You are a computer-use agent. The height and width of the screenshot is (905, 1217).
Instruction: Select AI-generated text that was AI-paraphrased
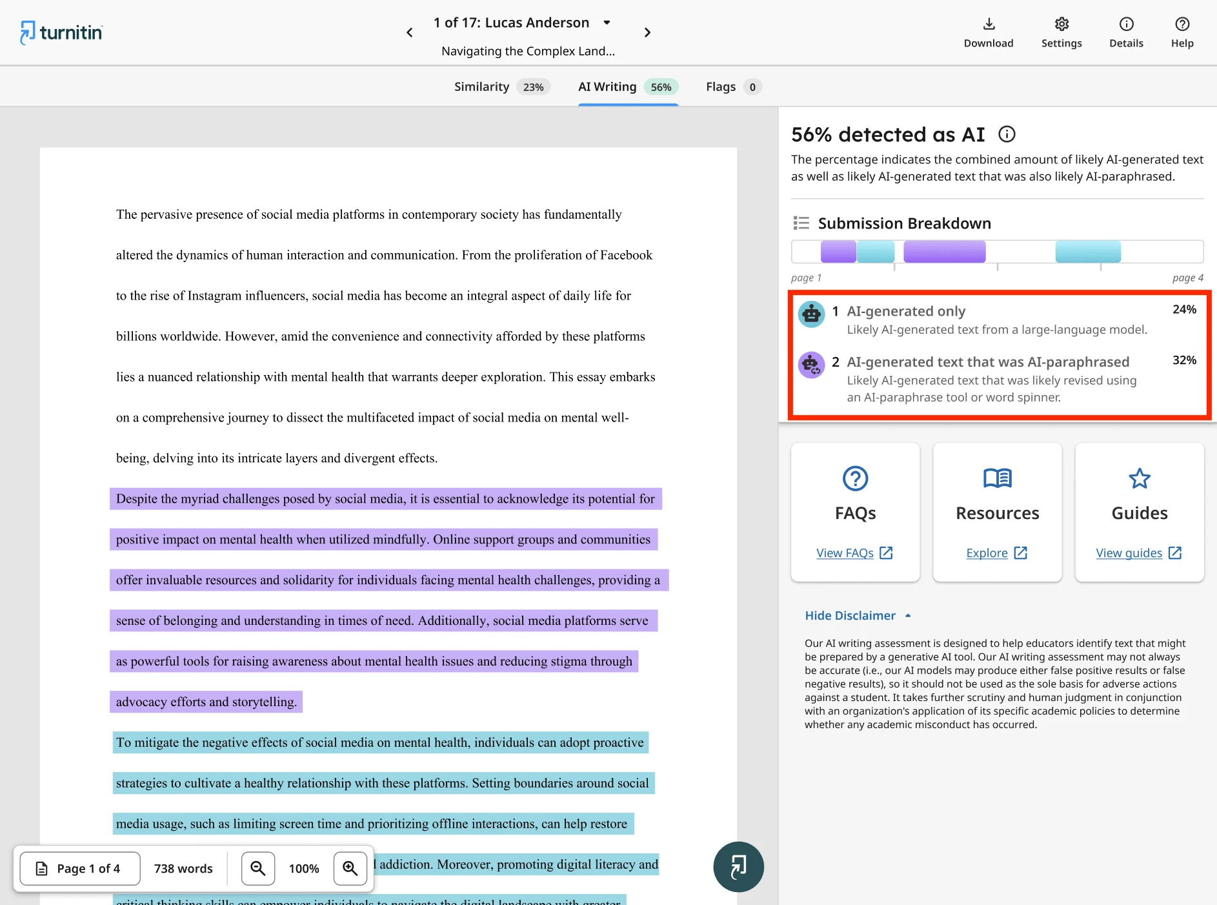998,379
